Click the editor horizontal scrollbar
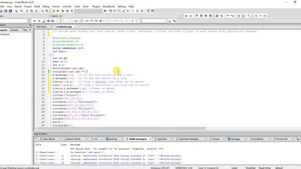The height and width of the screenshot is (169, 301). coord(122,128)
